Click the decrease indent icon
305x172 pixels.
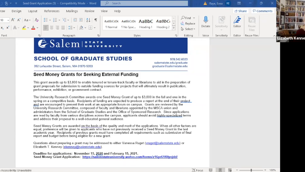click(x=75, y=20)
